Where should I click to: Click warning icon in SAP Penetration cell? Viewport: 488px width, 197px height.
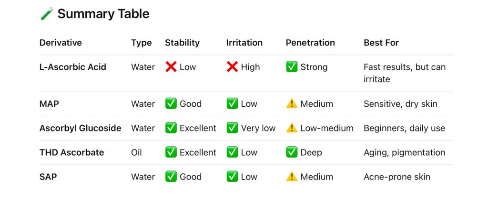pos(292,177)
